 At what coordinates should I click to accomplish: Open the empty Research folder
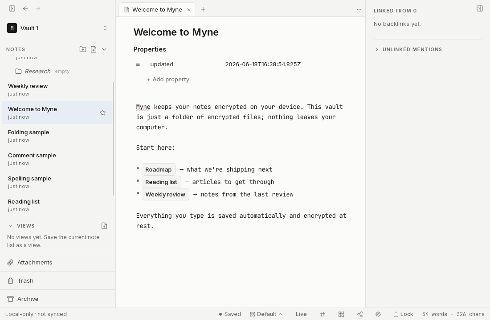pyautogui.click(x=57, y=71)
